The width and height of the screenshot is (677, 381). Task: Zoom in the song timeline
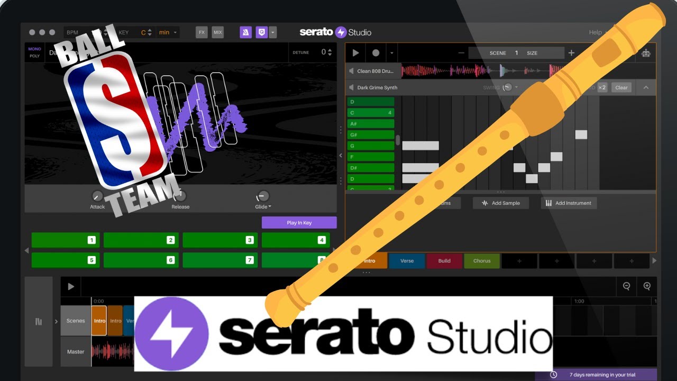click(x=647, y=286)
